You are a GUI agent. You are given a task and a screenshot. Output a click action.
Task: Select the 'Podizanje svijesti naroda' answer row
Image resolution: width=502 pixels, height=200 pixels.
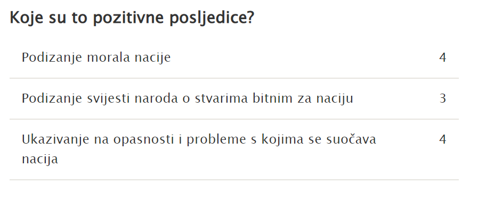pos(234,98)
